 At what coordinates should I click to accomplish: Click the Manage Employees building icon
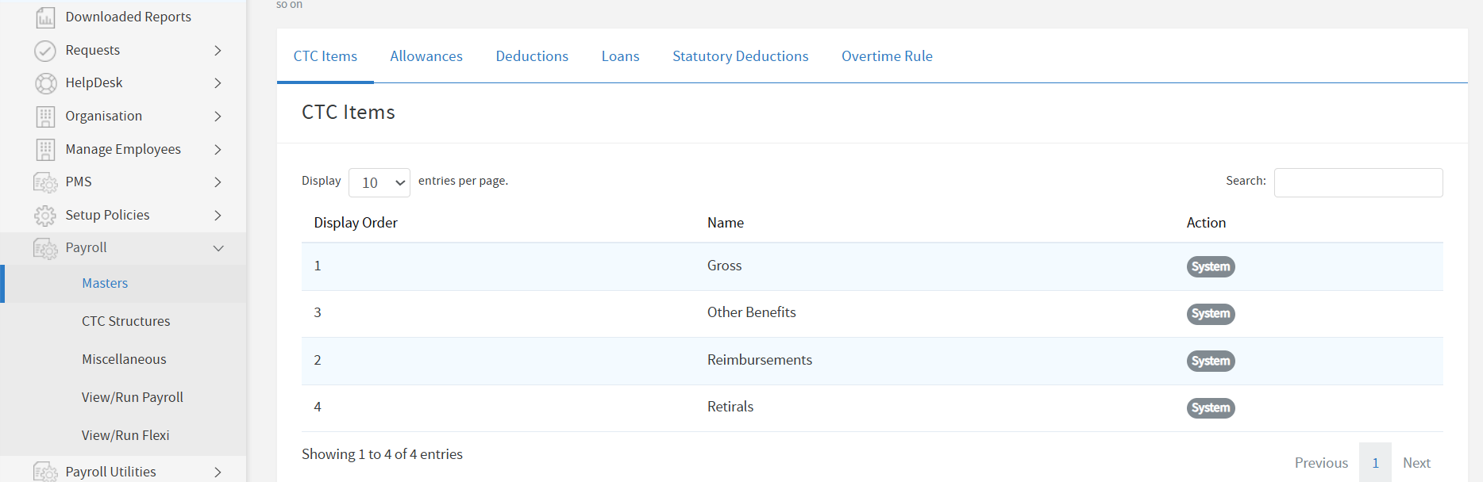tap(45, 150)
